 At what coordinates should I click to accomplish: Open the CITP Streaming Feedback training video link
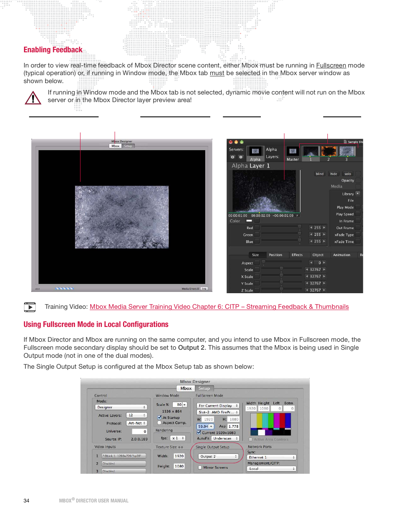[219, 307]
